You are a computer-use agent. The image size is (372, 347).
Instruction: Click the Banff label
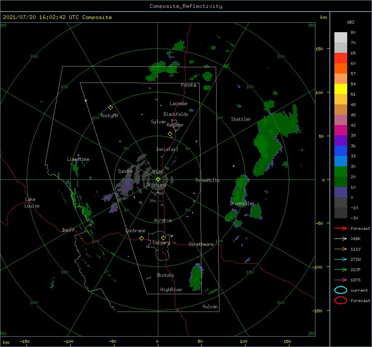point(68,230)
